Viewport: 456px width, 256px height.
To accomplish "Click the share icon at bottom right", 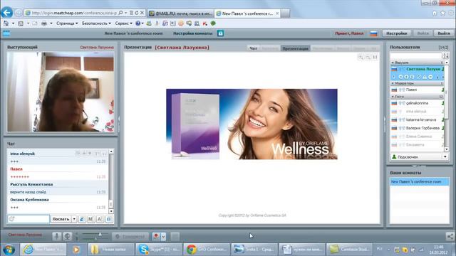I will pos(450,237).
